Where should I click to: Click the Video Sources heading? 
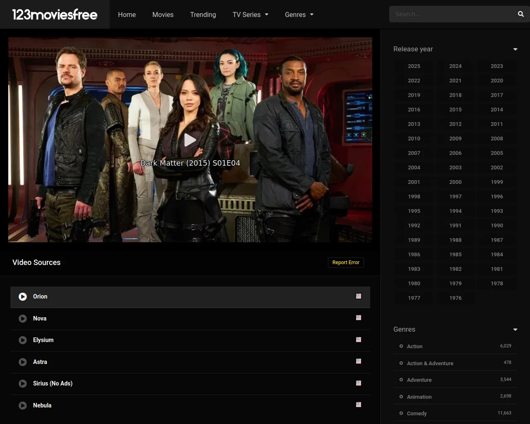pyautogui.click(x=36, y=263)
